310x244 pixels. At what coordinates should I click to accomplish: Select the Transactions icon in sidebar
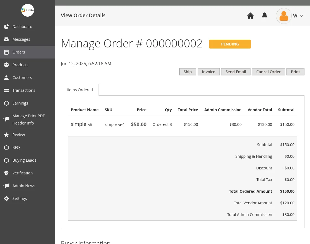(6, 90)
